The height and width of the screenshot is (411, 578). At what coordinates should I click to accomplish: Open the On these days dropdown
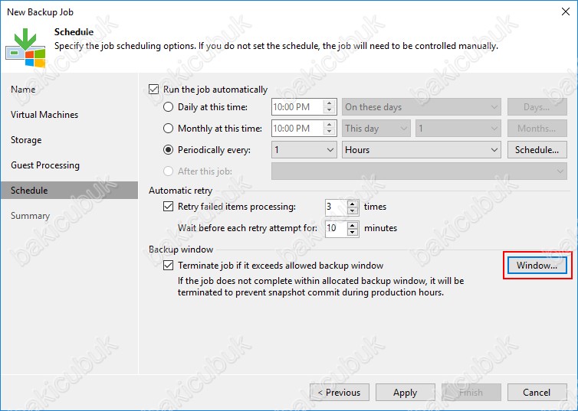tap(422, 107)
